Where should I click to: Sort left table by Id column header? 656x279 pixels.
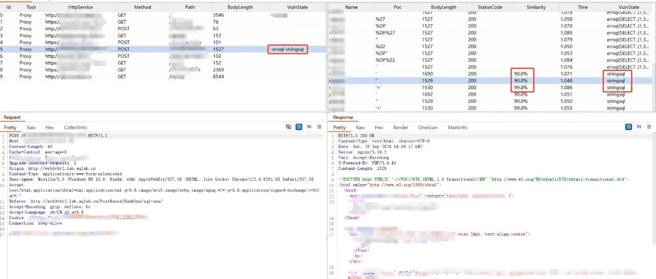click(8, 7)
